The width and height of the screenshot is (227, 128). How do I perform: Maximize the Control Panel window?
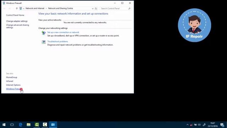[122, 3]
